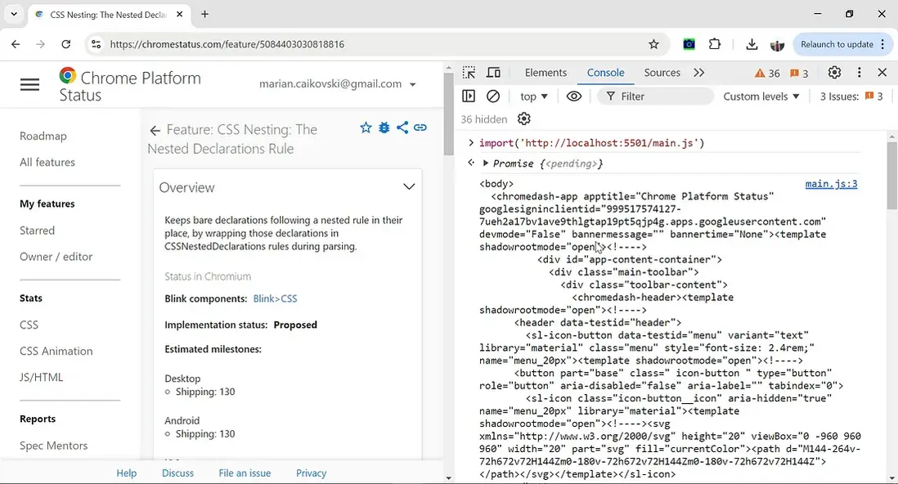Image resolution: width=898 pixels, height=484 pixels.
Task: Open the Chrome Platform Status hamburger menu
Action: [29, 85]
